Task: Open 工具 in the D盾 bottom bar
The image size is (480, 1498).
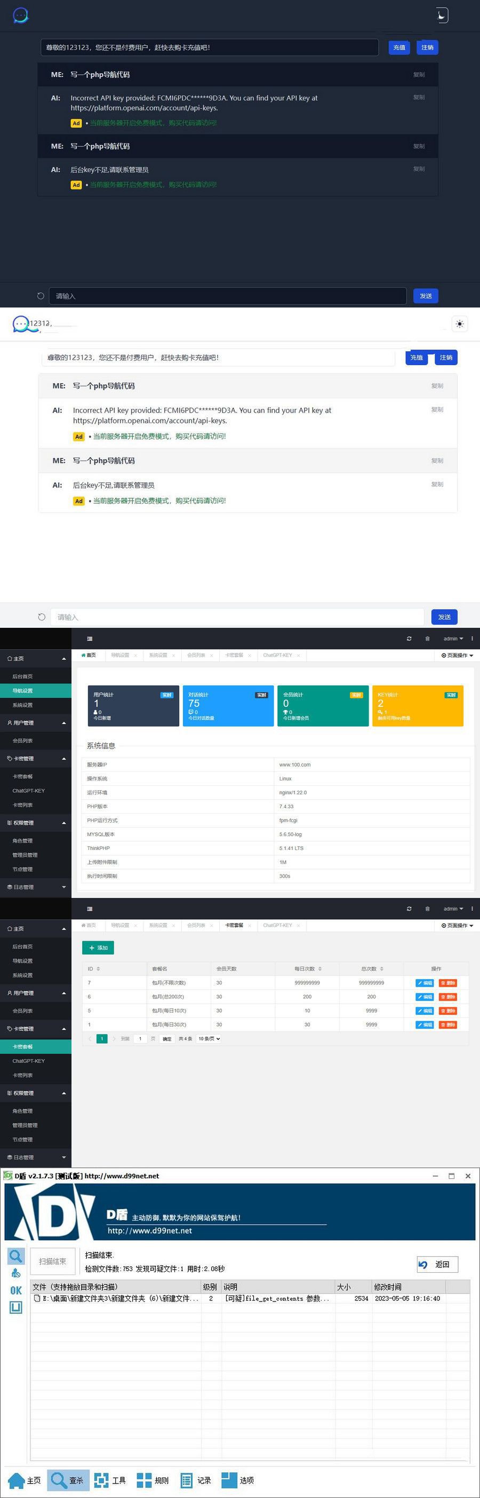Action: point(110,1480)
